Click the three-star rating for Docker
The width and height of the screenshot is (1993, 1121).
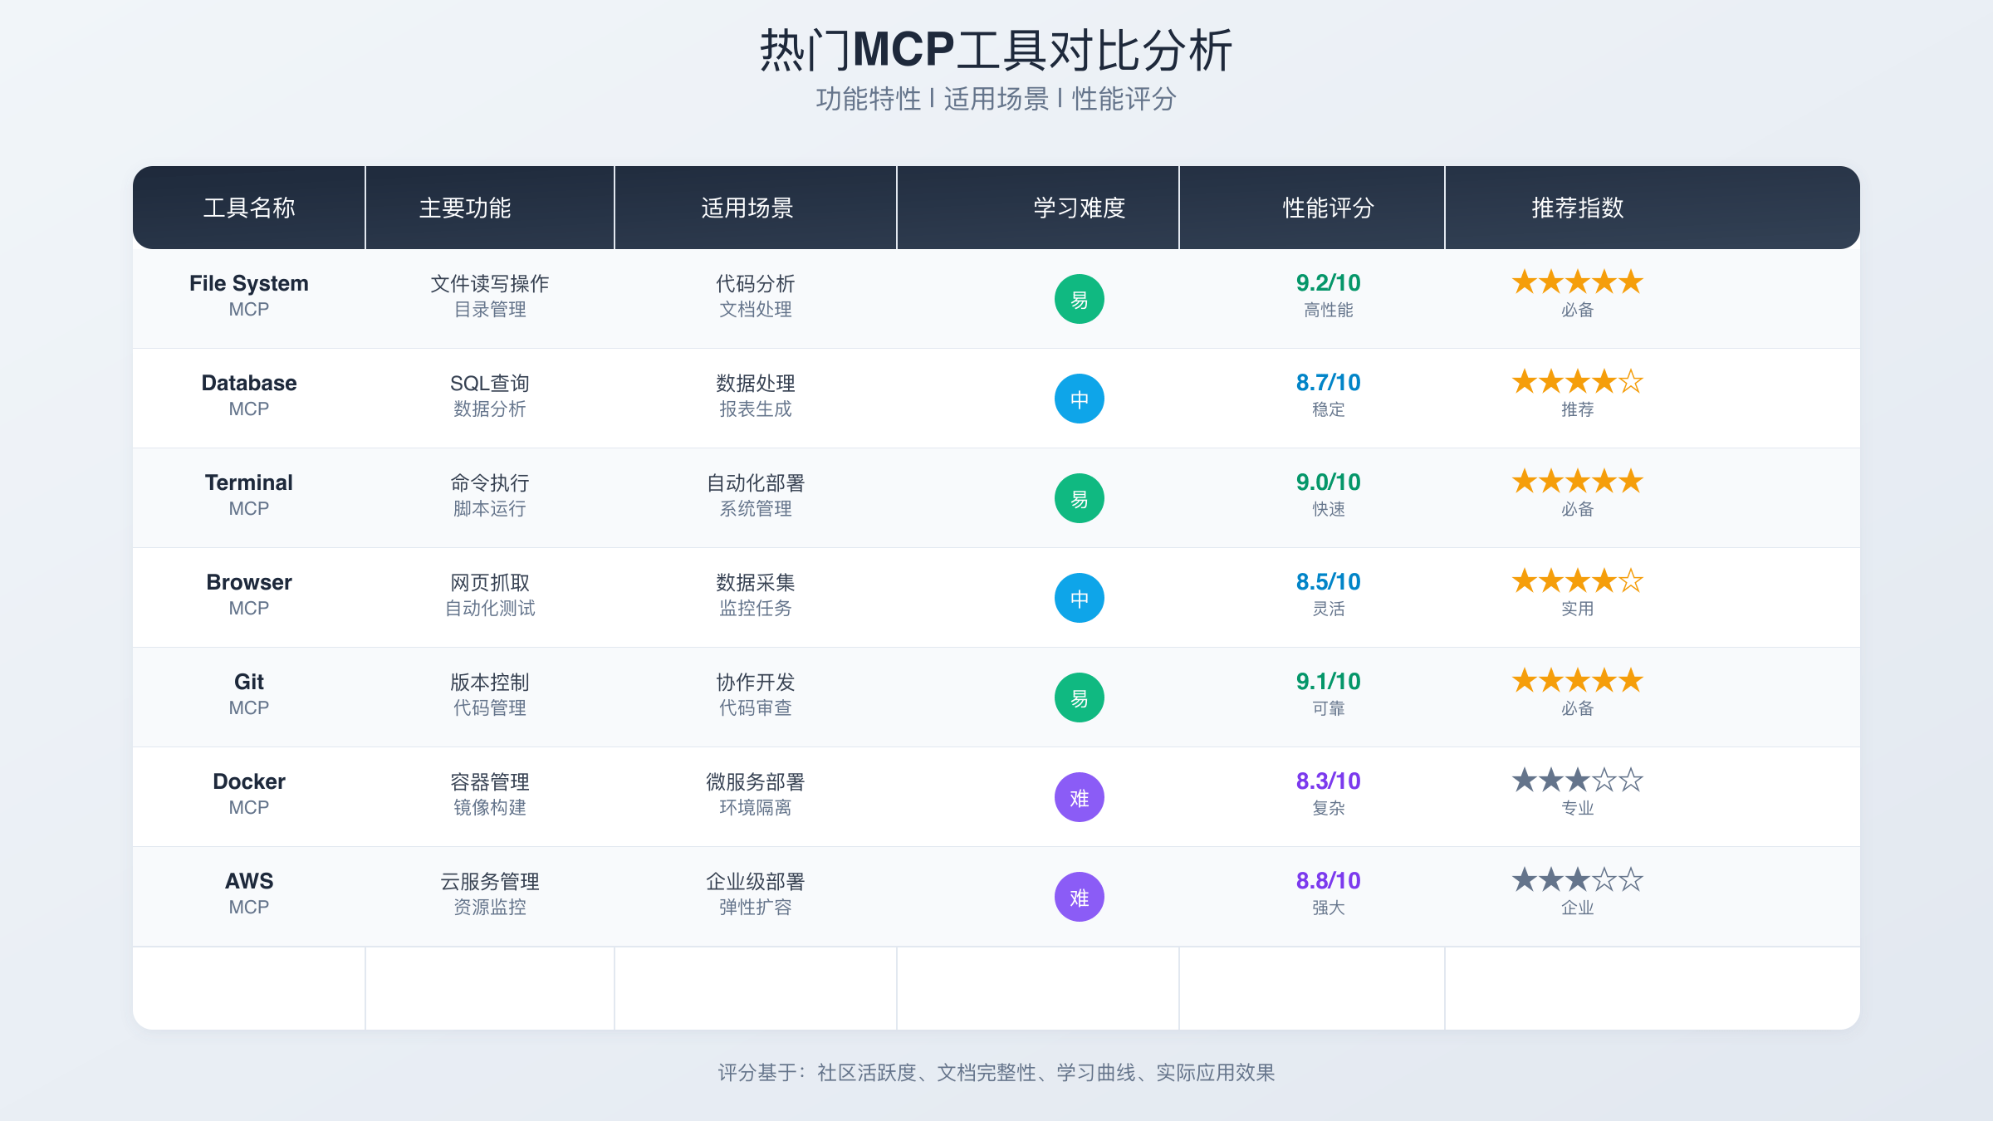pos(1577,781)
